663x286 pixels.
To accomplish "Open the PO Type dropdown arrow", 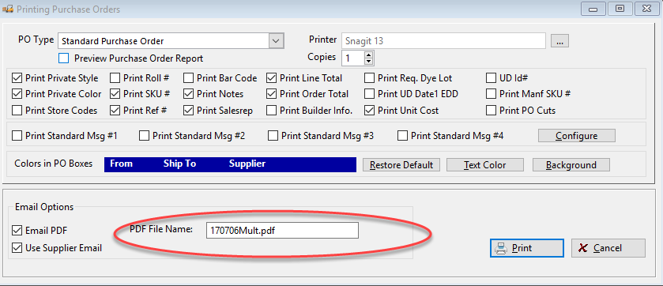I will [x=276, y=41].
